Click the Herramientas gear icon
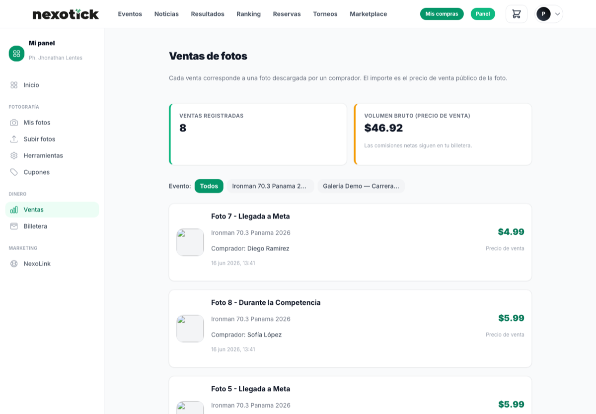 [x=14, y=155]
